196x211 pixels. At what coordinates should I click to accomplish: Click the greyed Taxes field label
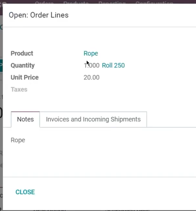(x=19, y=90)
